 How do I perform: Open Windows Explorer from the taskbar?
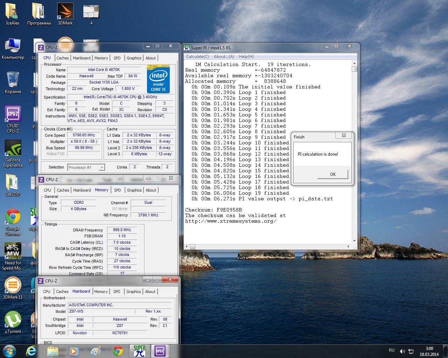point(53,351)
